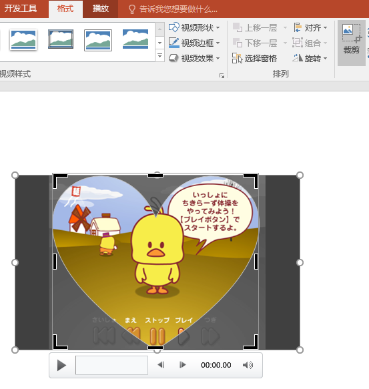The width and height of the screenshot is (369, 389).
Task: Switch to the 开发工具 ribbon tab
Action: point(21,9)
